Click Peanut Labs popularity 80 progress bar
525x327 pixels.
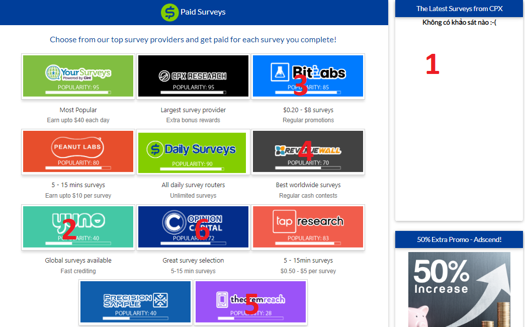click(78, 168)
